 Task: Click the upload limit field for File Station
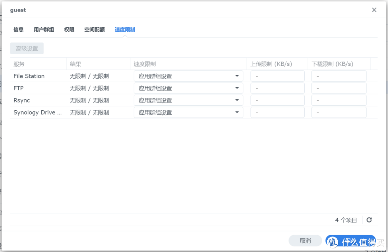coord(277,76)
